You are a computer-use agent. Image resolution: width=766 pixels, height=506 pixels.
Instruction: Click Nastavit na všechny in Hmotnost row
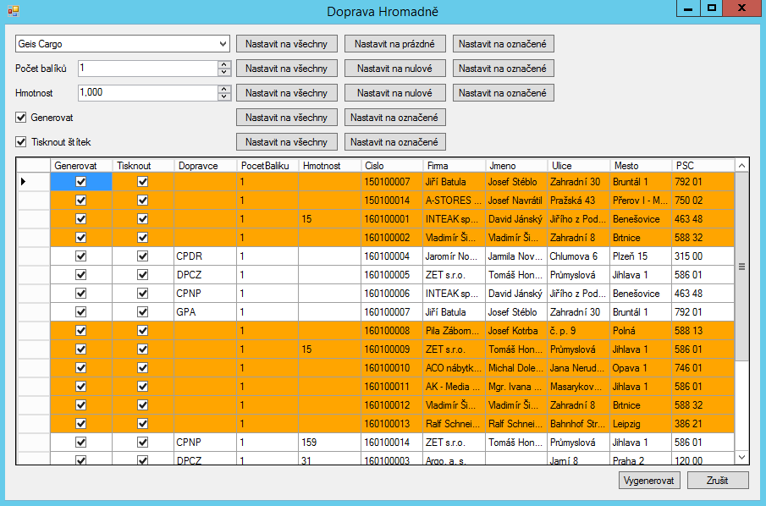[x=287, y=93]
